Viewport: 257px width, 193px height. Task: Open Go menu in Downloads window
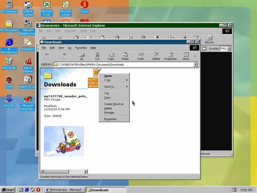click(x=70, y=48)
